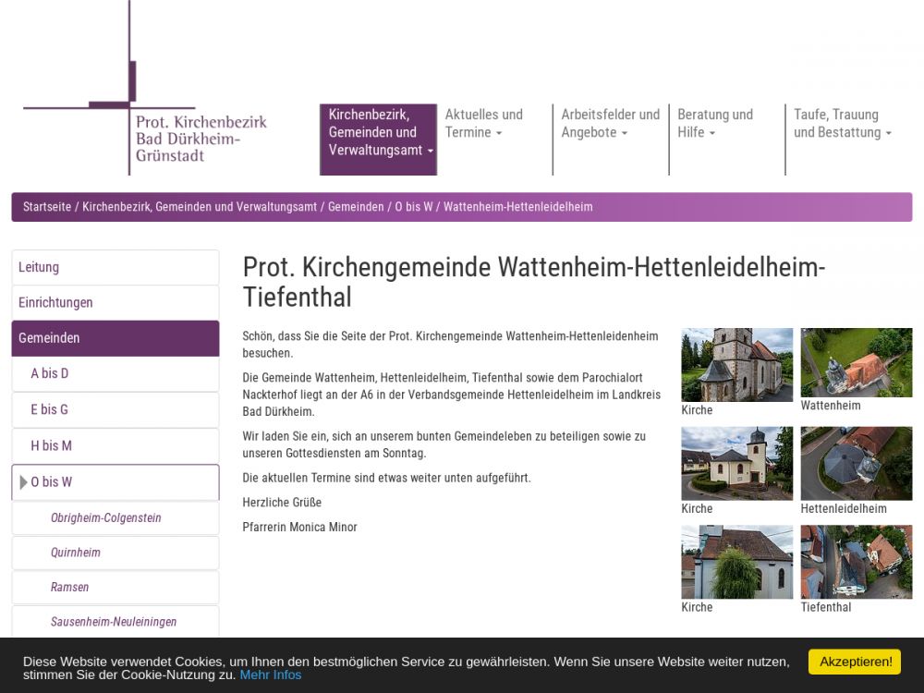Image resolution: width=924 pixels, height=693 pixels.
Task: Follow the Mehr Infos cookie link
Action: pyautogui.click(x=271, y=675)
